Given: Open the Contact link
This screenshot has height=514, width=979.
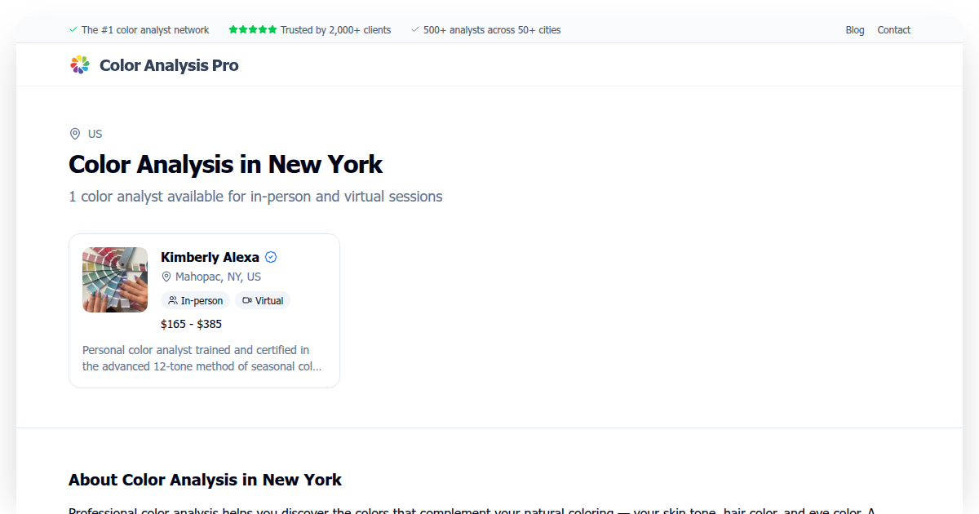Looking at the screenshot, I should click(894, 30).
